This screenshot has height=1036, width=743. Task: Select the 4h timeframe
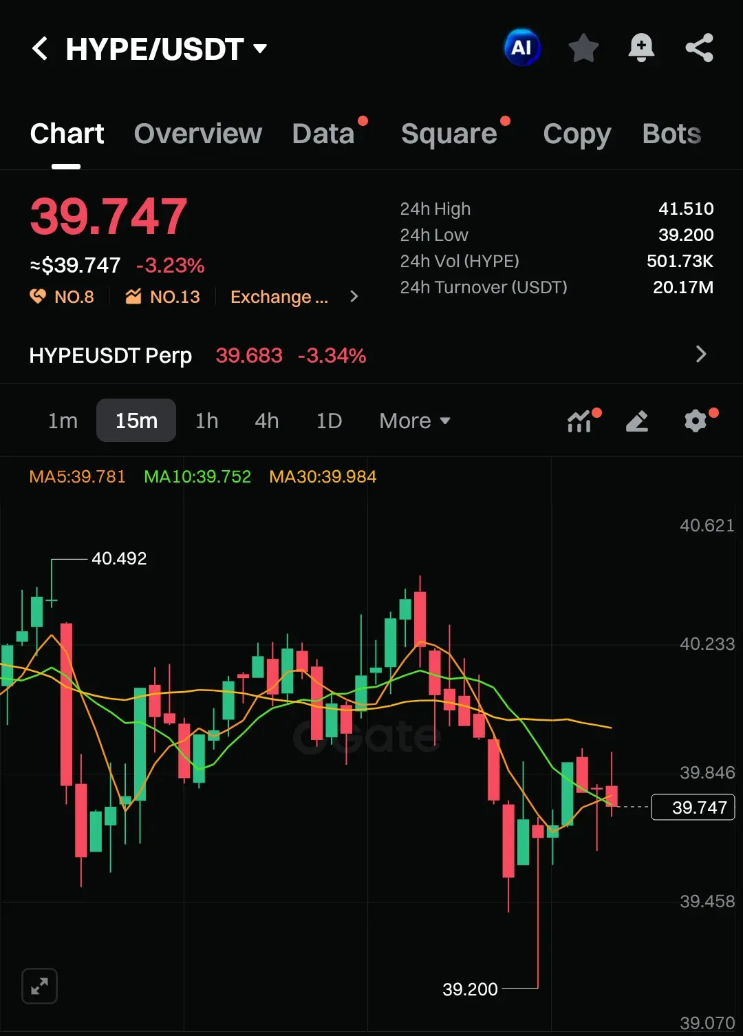pos(266,421)
